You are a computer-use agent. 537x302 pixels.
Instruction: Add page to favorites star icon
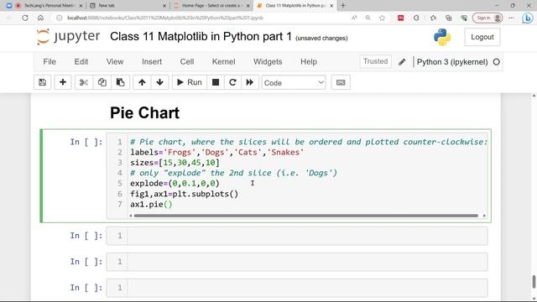383,18
